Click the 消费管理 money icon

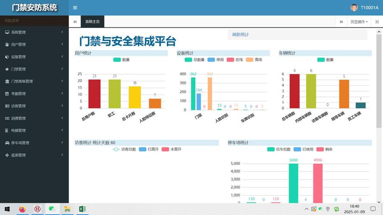[x=7, y=118]
